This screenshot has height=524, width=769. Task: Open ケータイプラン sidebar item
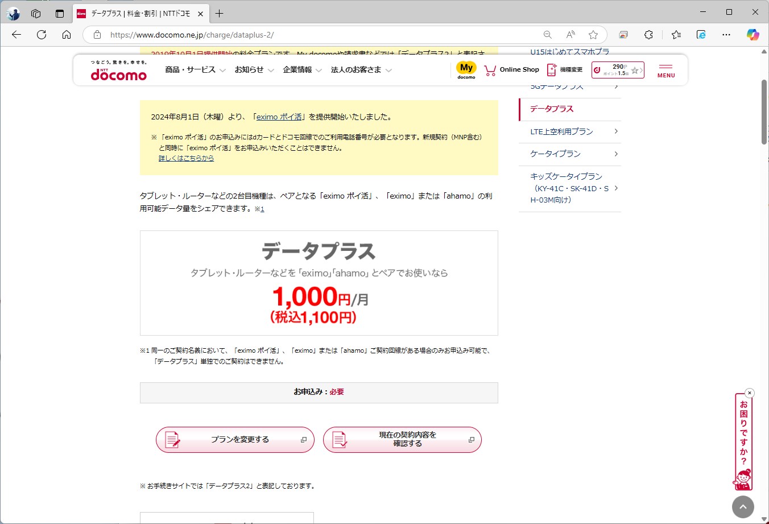[570, 154]
